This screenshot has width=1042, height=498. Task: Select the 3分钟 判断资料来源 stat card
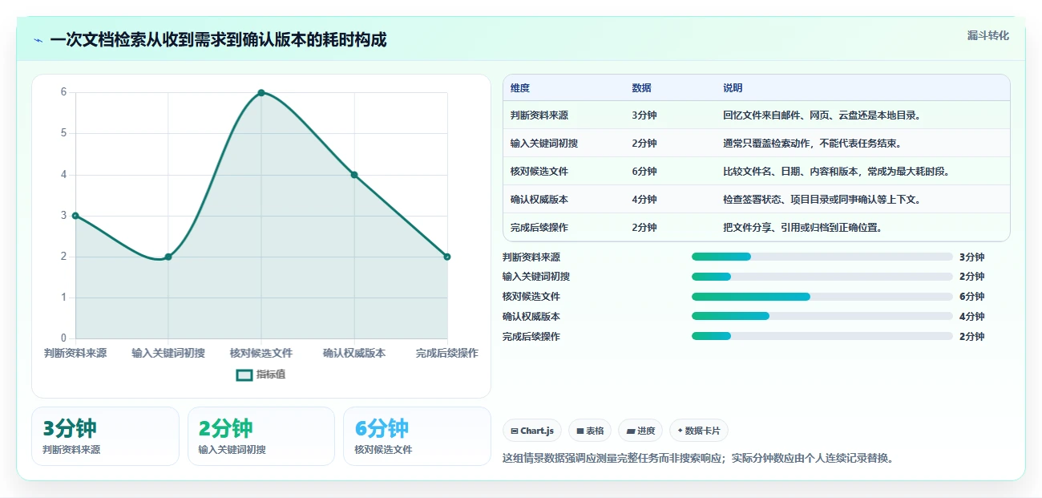(x=105, y=436)
